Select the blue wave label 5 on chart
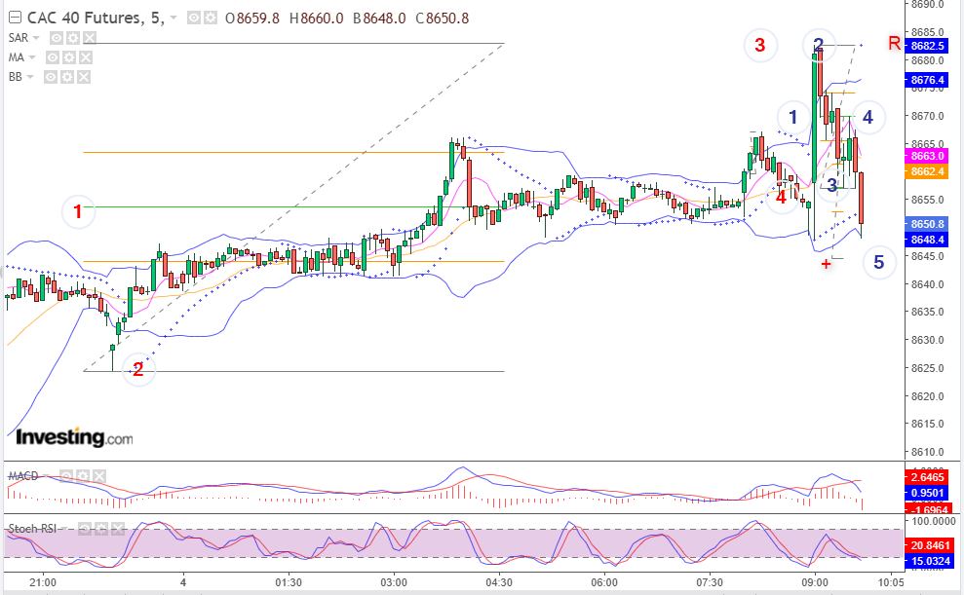This screenshot has width=964, height=595. tap(878, 262)
